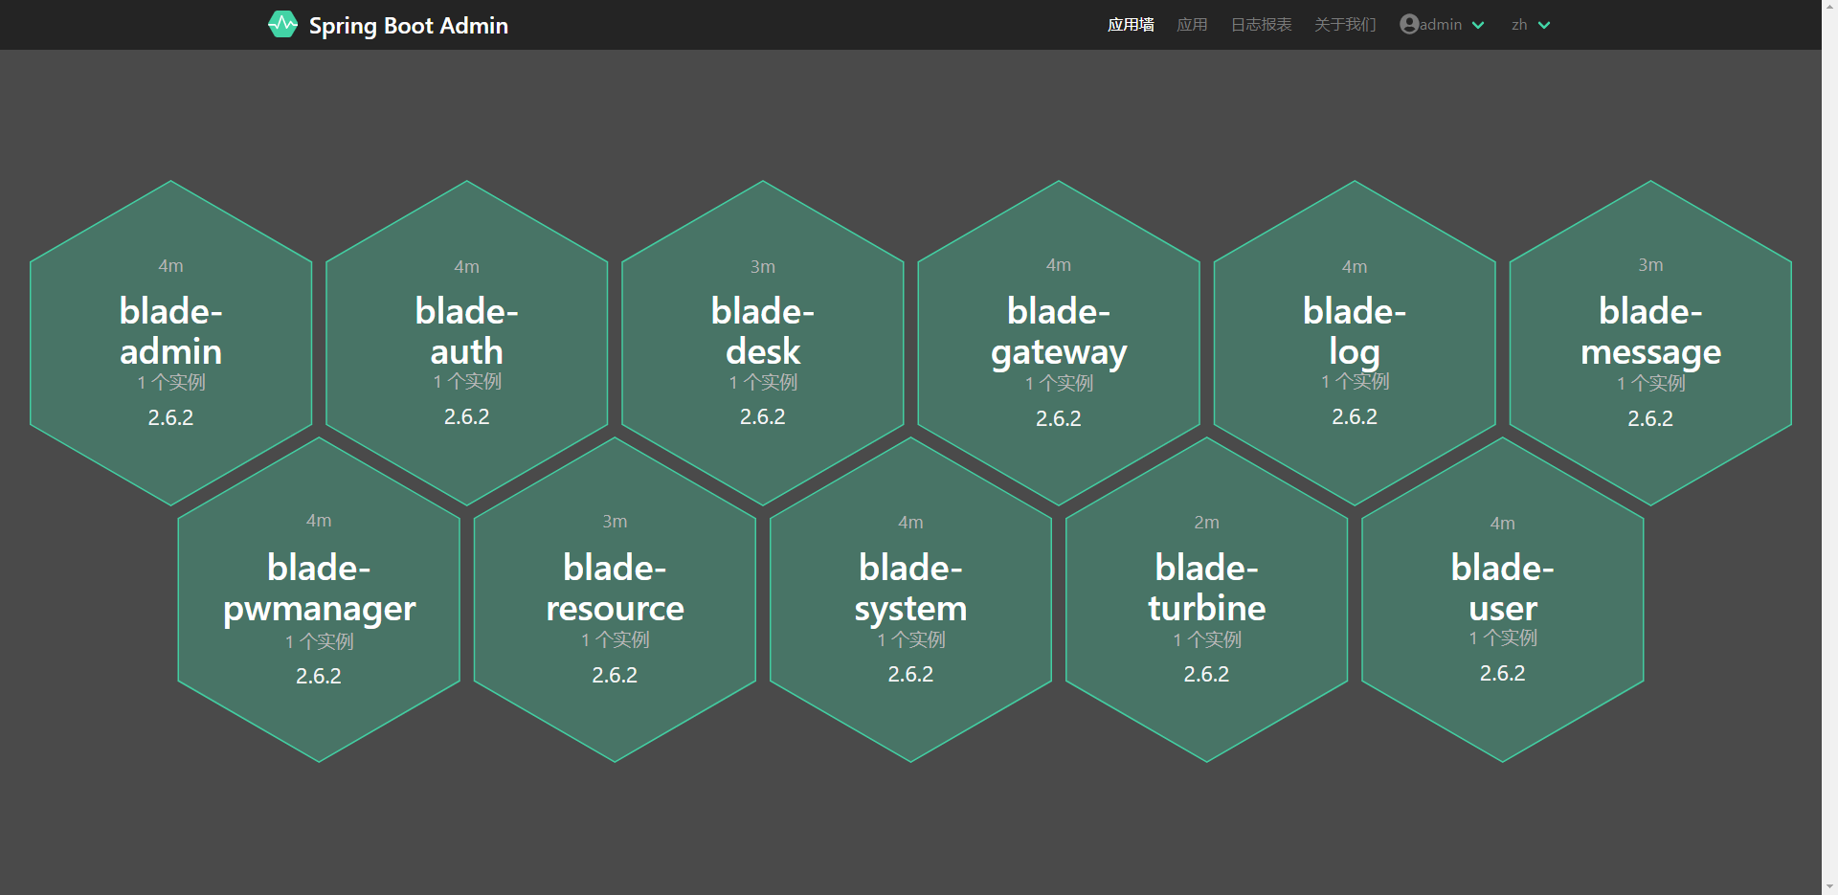Select the blade-admin hexagon tile
The width and height of the screenshot is (1838, 895).
coord(170,343)
